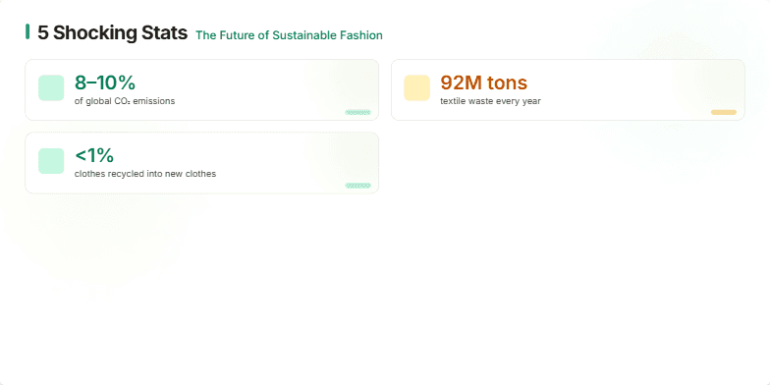Click the green progress bar in the <1% card
The height and width of the screenshot is (385, 770).
[357, 186]
